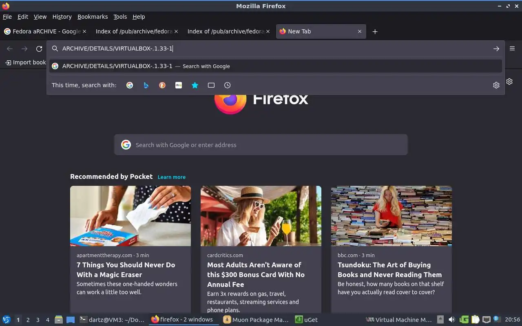Open a new tab with the plus button

coord(375,31)
